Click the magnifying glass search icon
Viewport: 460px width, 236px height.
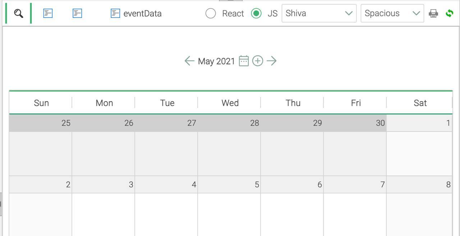(19, 14)
